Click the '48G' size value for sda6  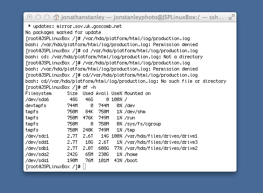[x=73, y=99]
